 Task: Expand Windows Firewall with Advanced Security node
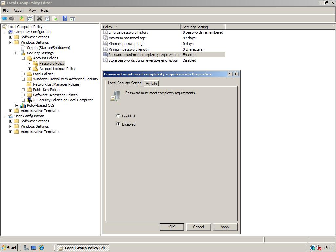coord(23,79)
